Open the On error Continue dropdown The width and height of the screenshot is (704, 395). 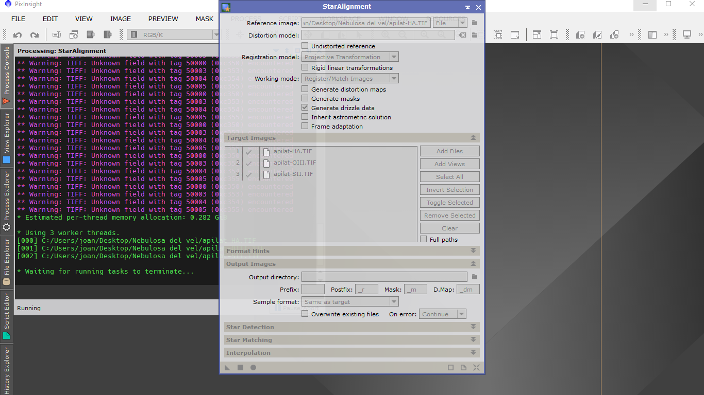[x=443, y=314]
